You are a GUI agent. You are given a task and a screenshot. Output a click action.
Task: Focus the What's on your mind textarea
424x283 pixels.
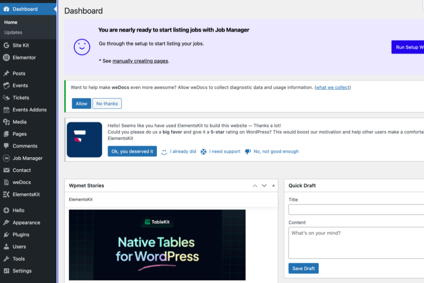point(356,243)
